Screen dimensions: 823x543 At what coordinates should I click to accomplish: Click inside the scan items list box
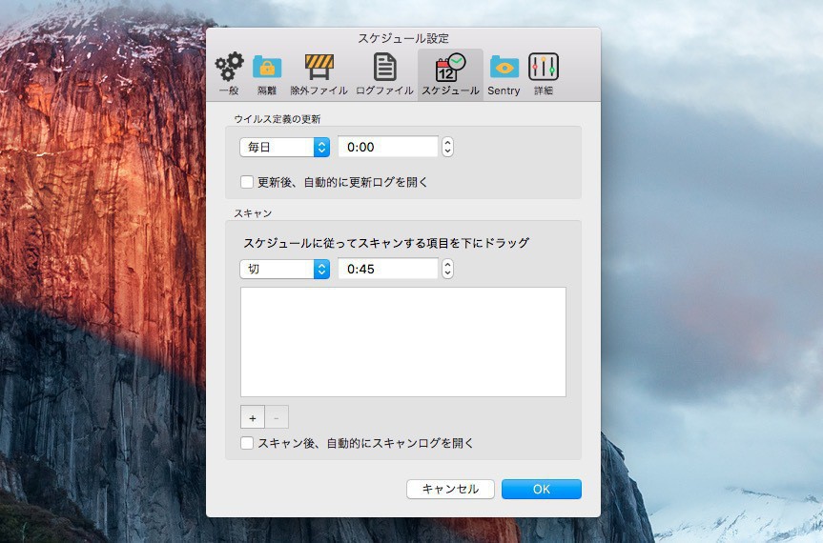[403, 342]
